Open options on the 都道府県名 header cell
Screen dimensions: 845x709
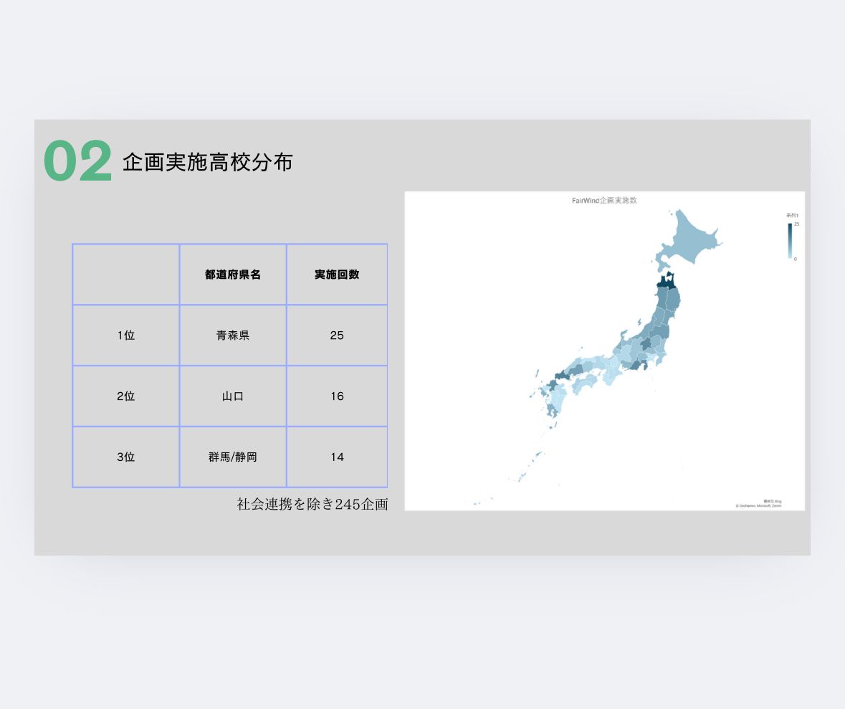tap(231, 273)
